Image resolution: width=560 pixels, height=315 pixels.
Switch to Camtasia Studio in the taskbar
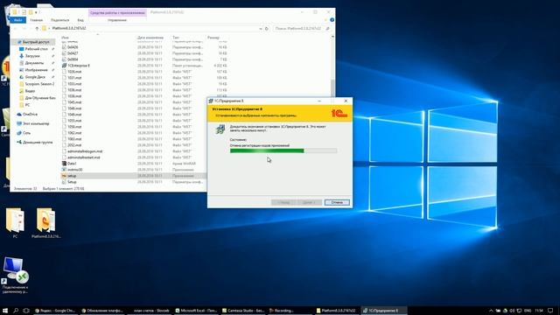[x=243, y=311]
